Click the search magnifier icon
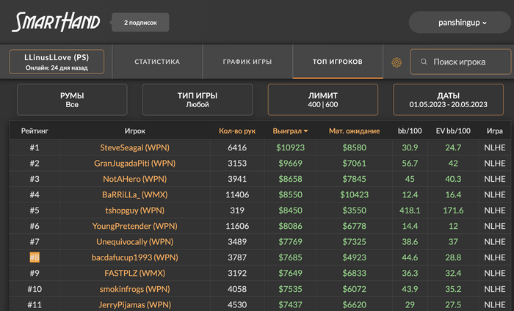This screenshot has height=311, width=514. 424,62
